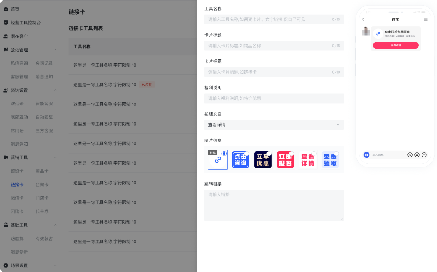The image size is (437, 272).
Task: Open 会话记录 menu item
Action: [x=44, y=63]
